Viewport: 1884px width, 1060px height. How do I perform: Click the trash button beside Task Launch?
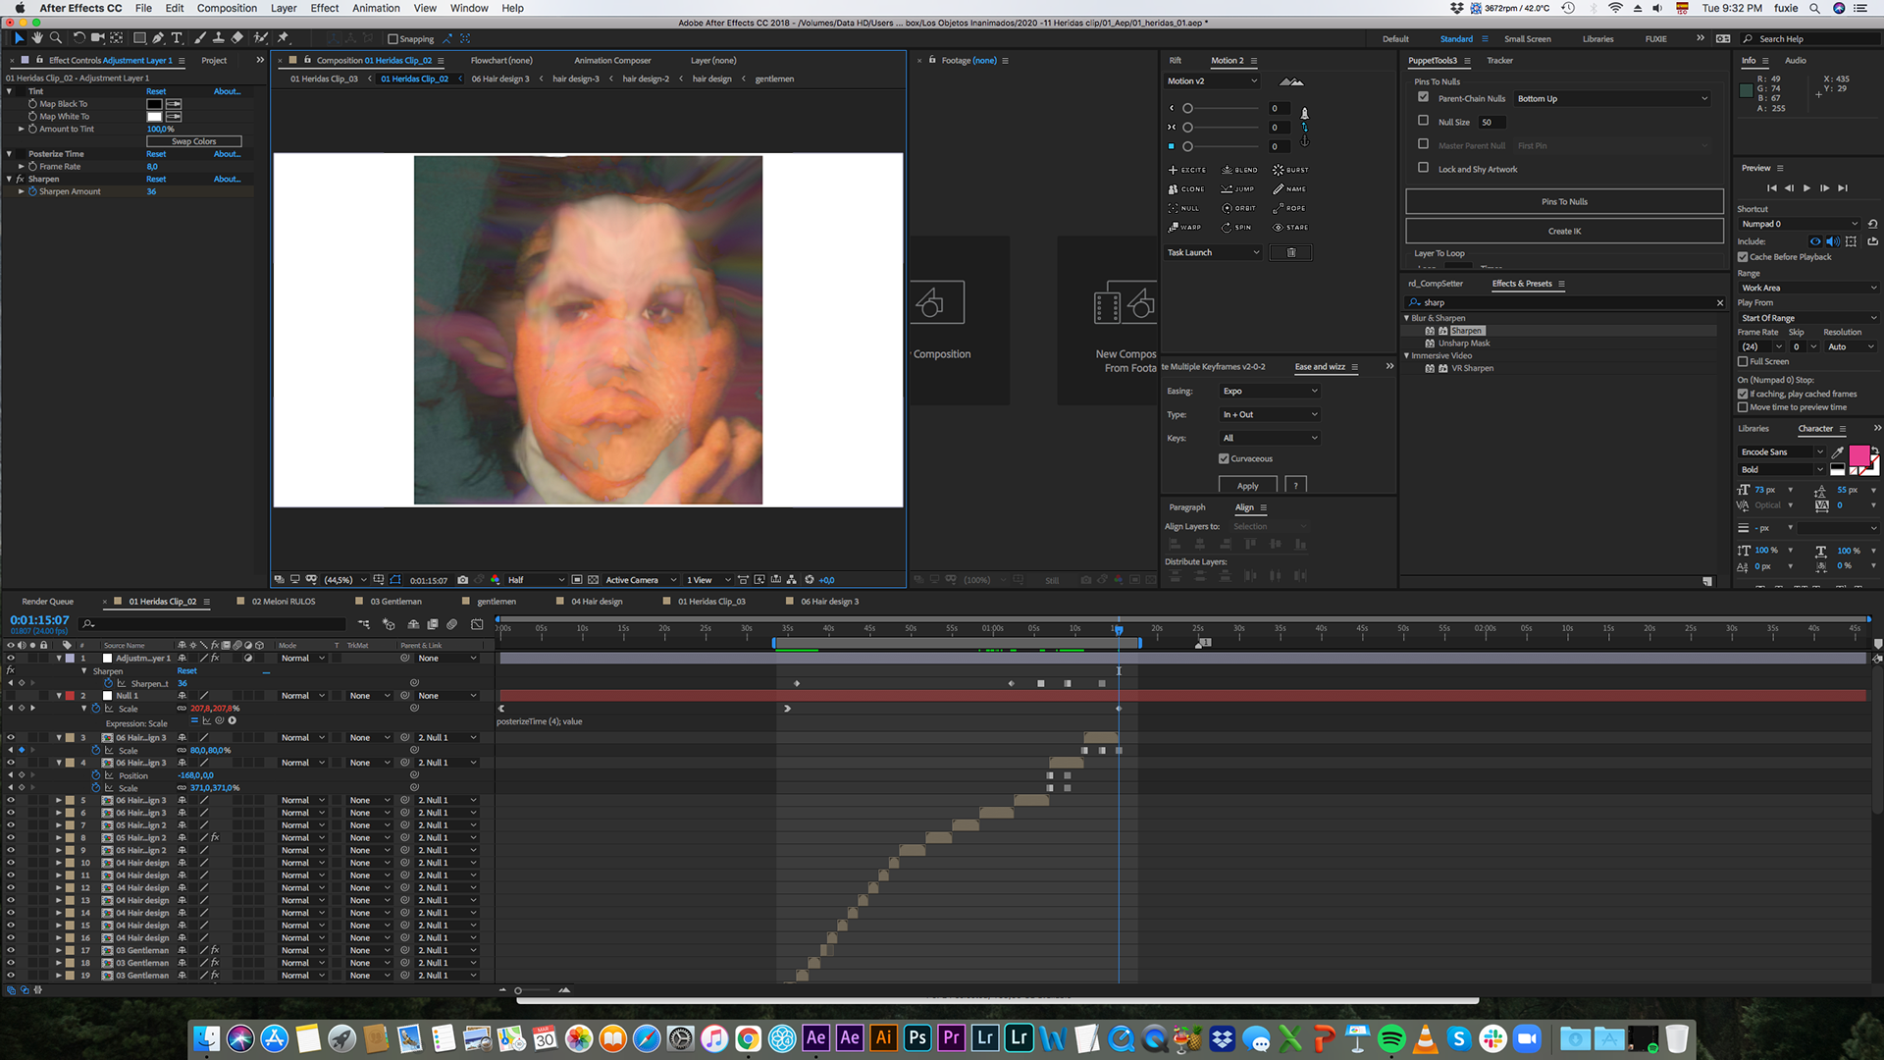tap(1291, 252)
